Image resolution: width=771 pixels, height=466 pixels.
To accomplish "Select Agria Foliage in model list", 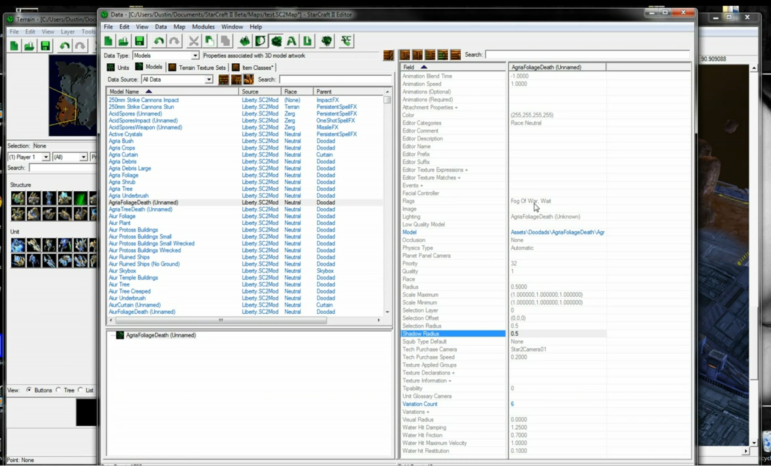I will [124, 175].
